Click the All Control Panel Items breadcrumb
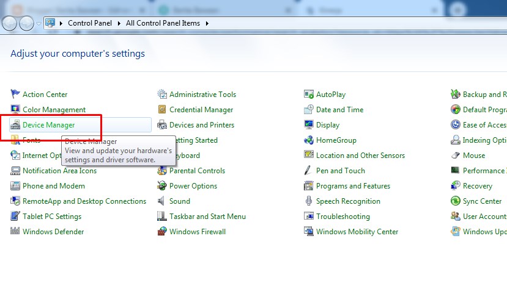This screenshot has height=305, width=507. (163, 23)
